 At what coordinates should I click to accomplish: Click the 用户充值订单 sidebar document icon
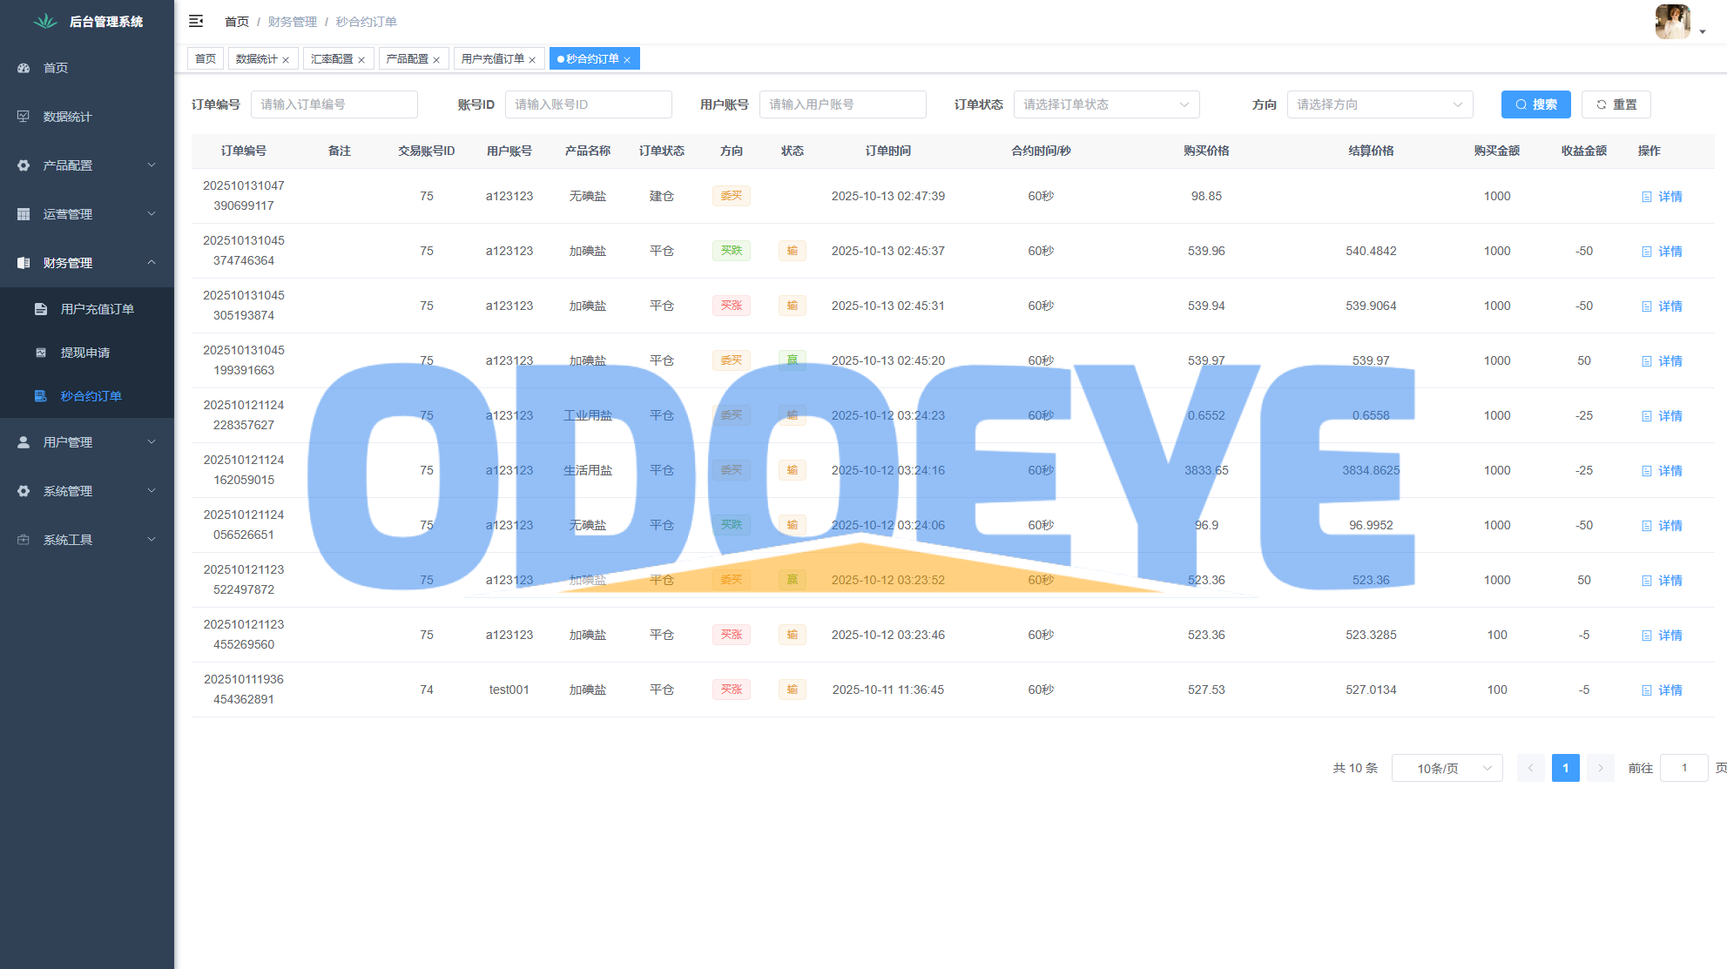point(41,309)
